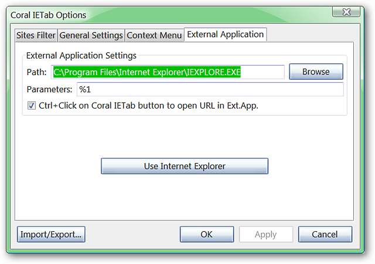Focus the Path input field
This screenshot has height=264, width=375.
(x=168, y=72)
